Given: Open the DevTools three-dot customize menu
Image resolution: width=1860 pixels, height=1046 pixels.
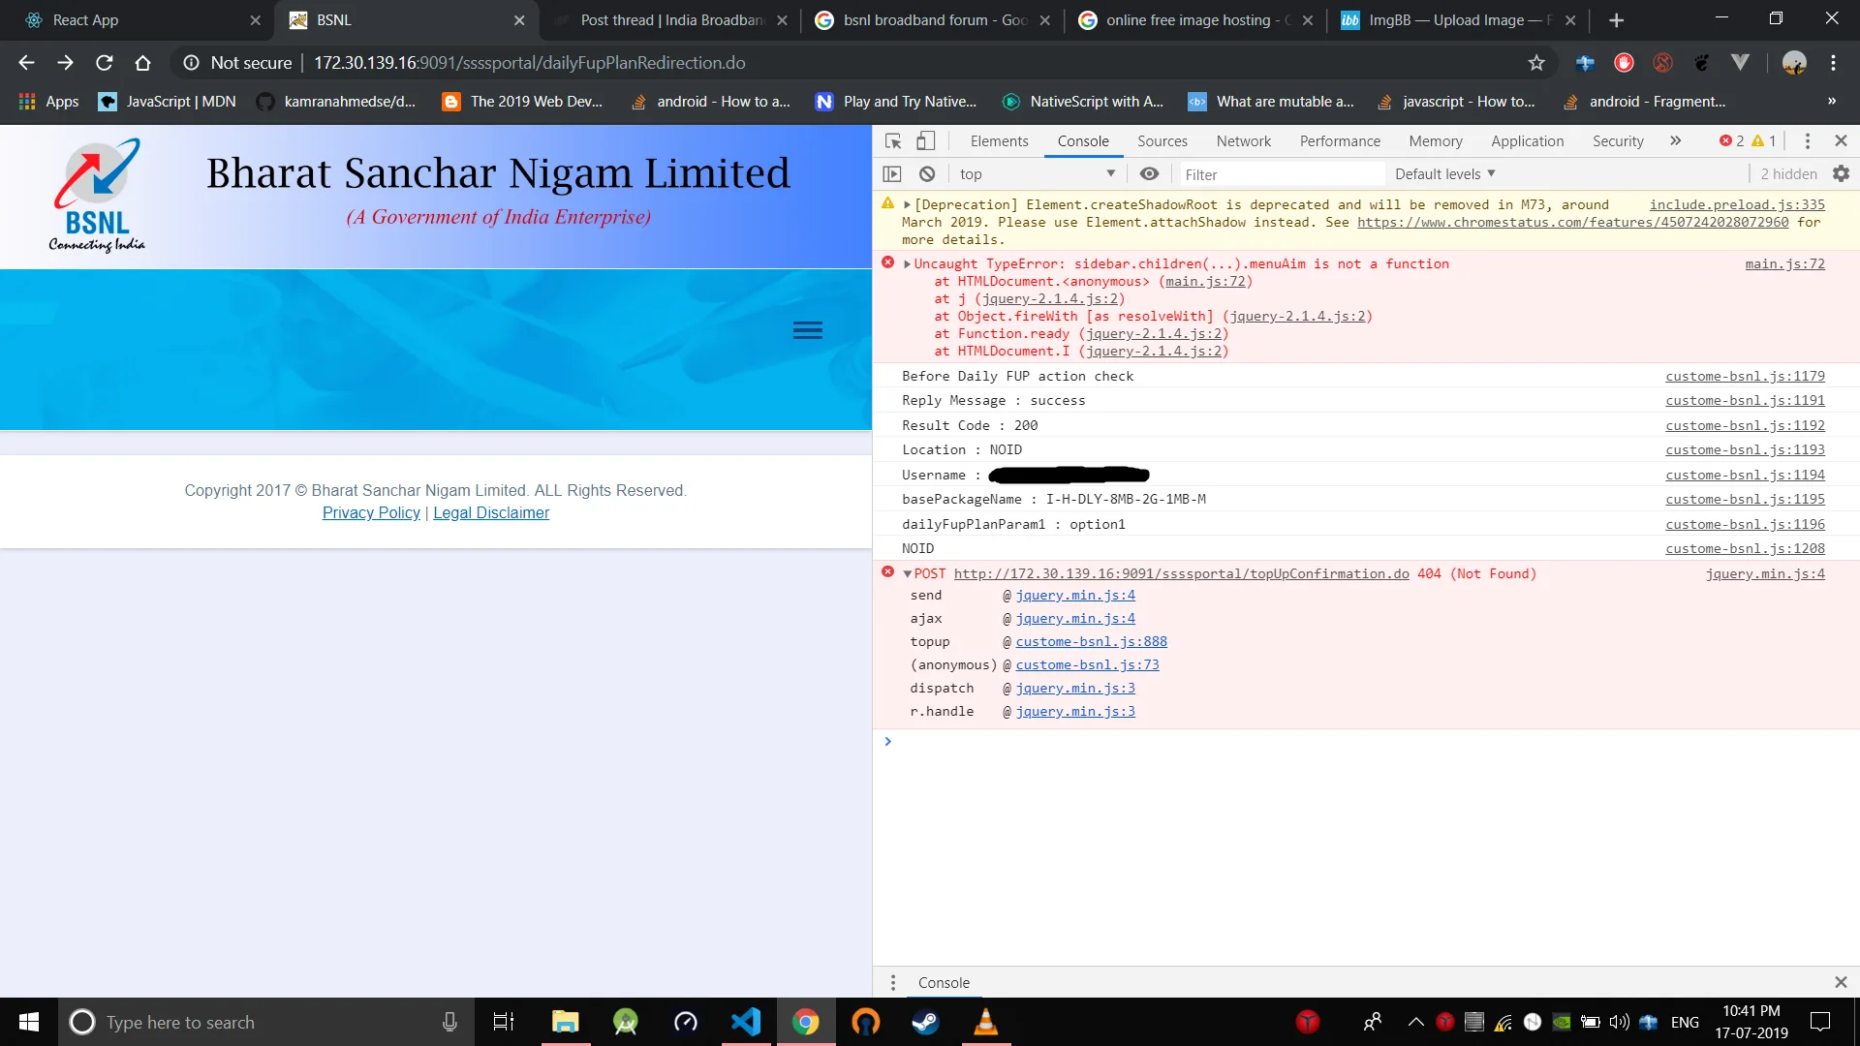Looking at the screenshot, I should click(1807, 141).
